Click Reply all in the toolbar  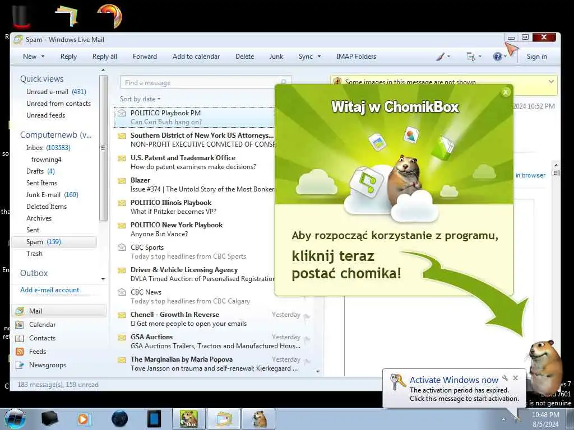coord(105,57)
